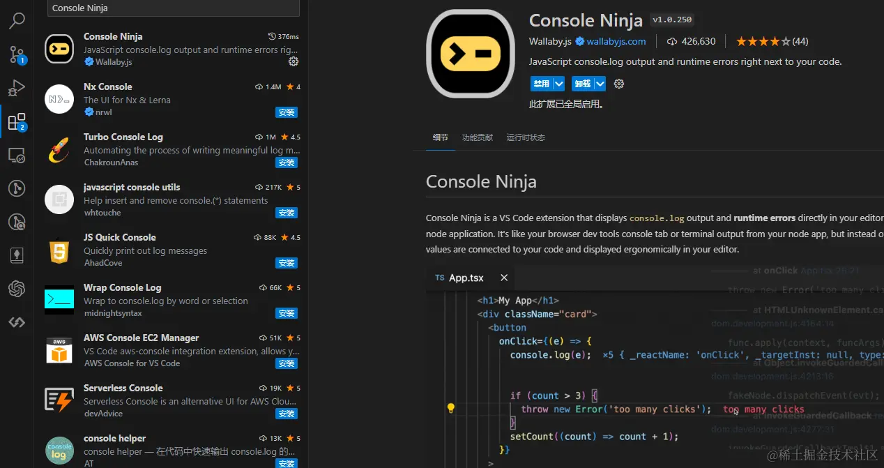The height and width of the screenshot is (468, 884).
Task: Select JS Quick Console title in list
Action: pyautogui.click(x=120, y=237)
